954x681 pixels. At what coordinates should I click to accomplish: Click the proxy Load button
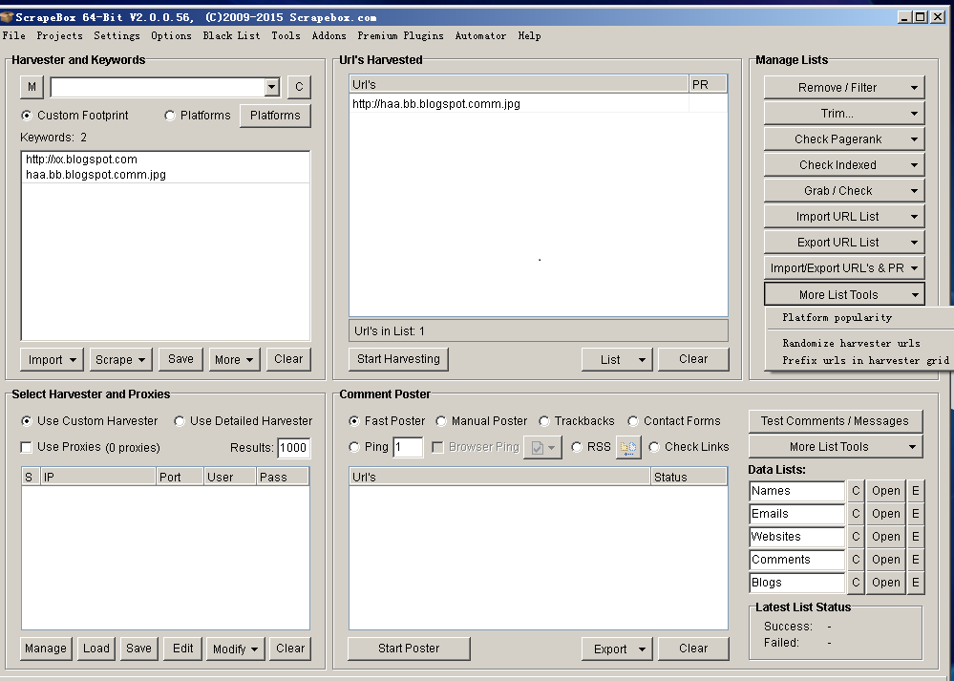point(96,649)
